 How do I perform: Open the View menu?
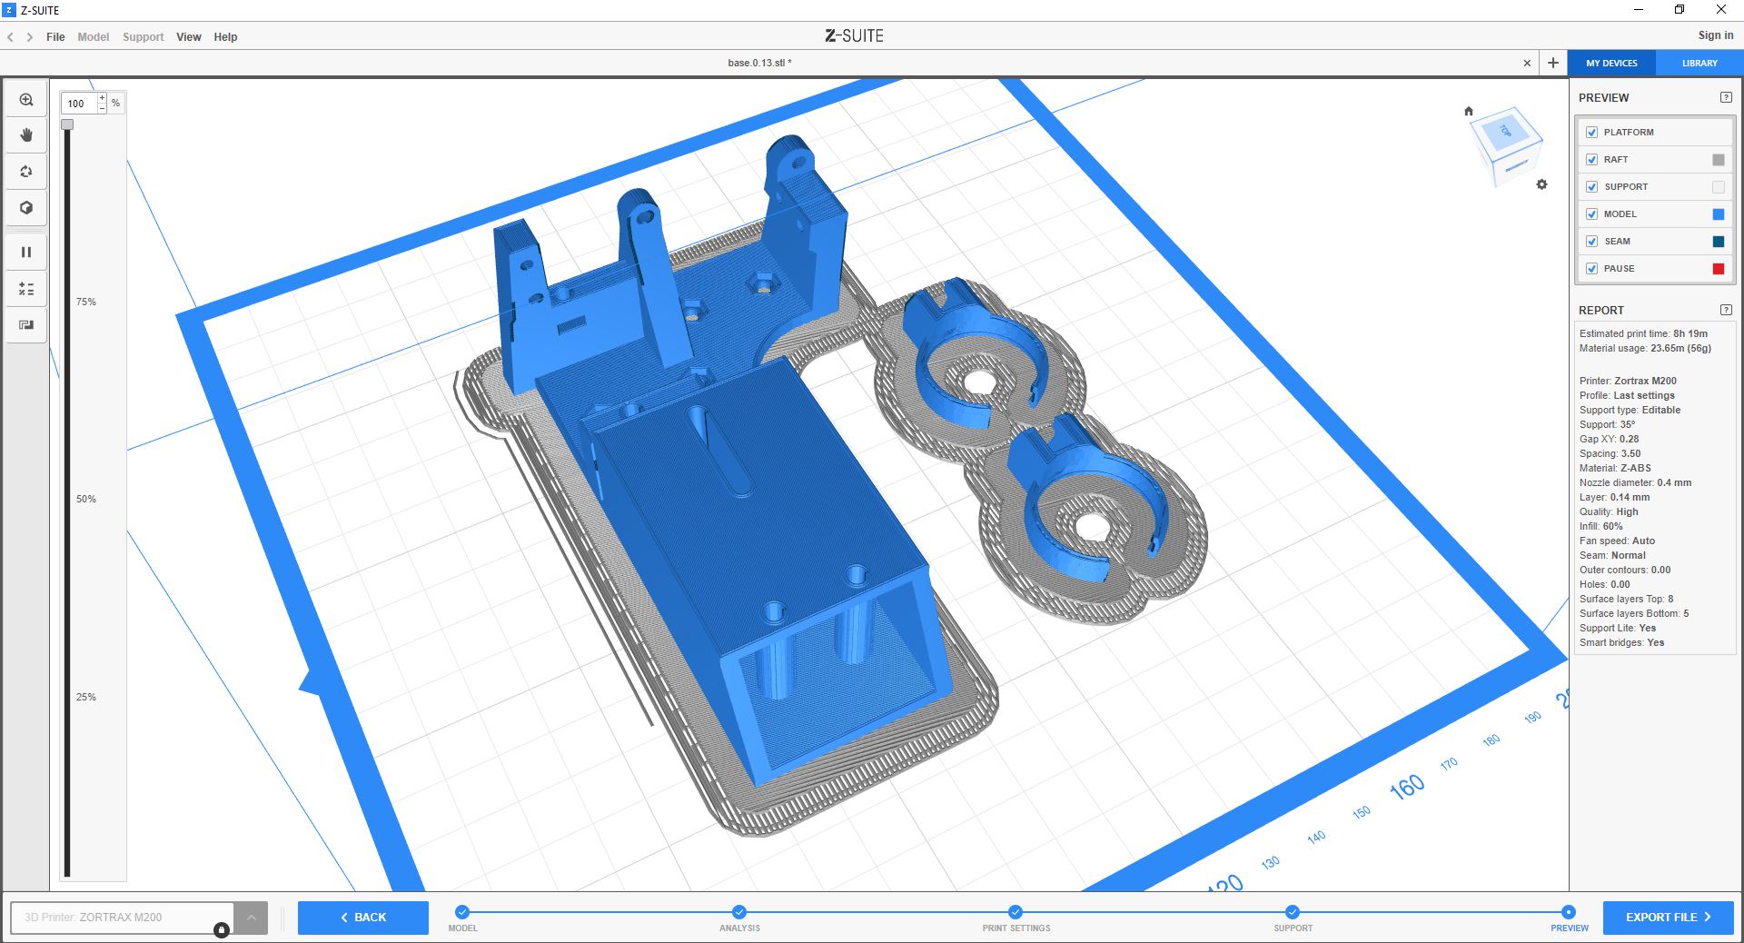[189, 37]
